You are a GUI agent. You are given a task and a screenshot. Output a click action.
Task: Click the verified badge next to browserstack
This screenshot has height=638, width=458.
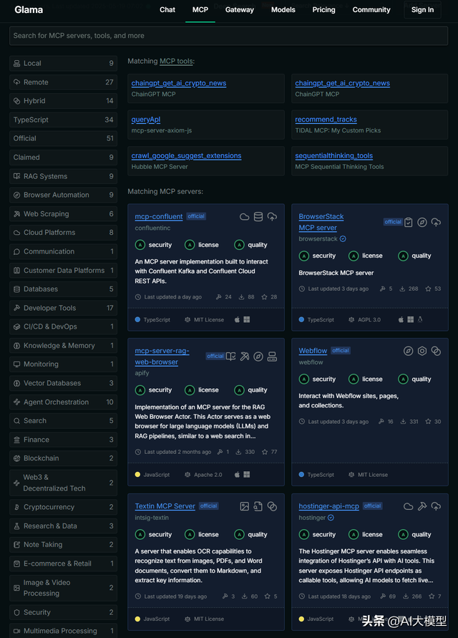343,239
